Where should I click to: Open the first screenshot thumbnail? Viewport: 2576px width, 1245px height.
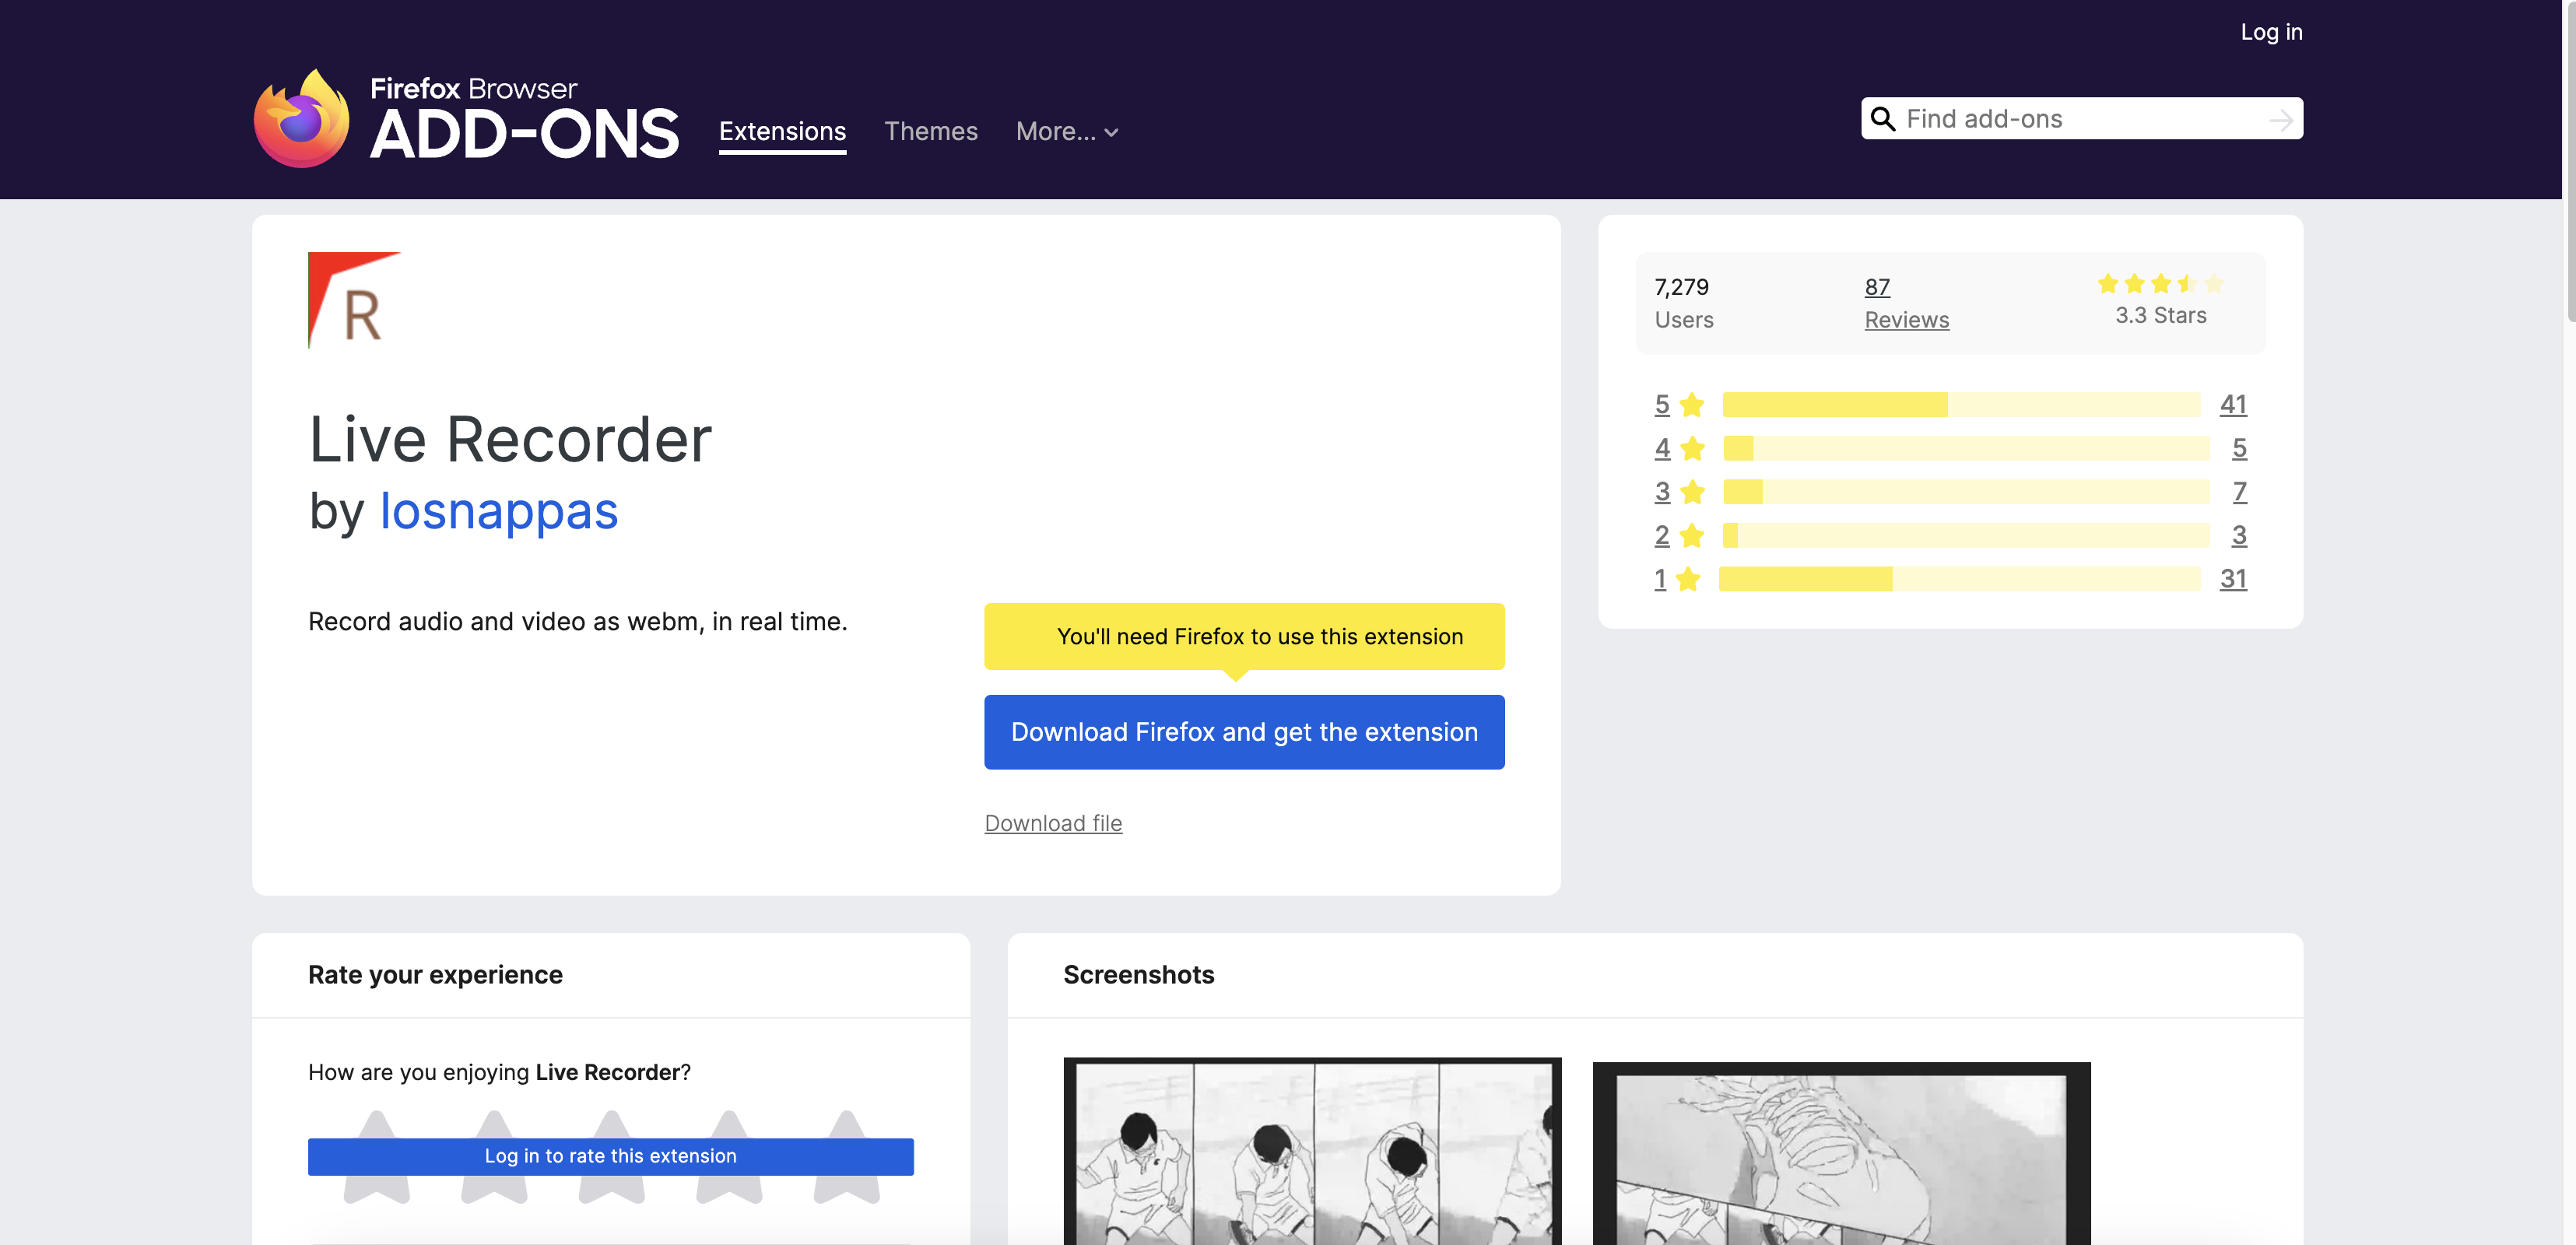pos(1312,1151)
